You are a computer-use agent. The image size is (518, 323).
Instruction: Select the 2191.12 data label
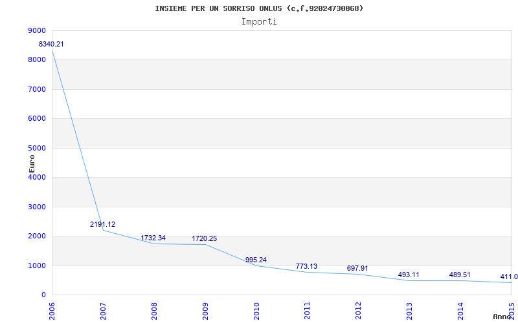tap(102, 224)
